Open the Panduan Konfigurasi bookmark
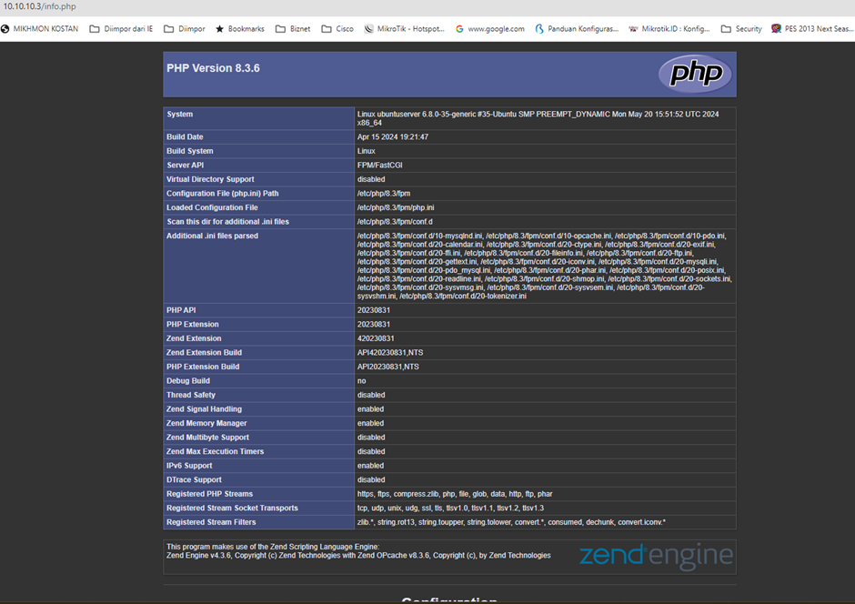 point(577,29)
